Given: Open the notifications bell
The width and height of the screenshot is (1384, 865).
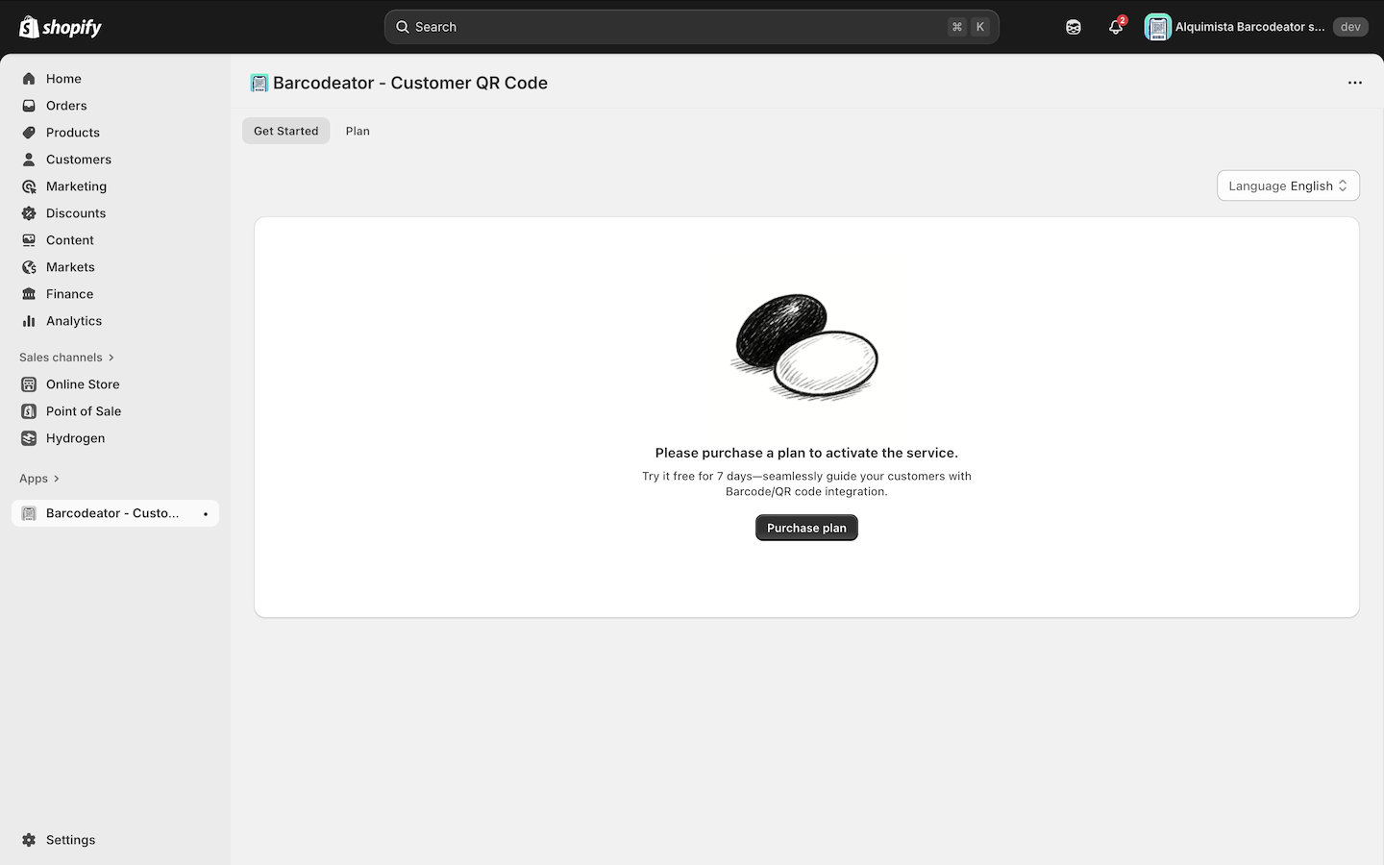Looking at the screenshot, I should point(1115,27).
